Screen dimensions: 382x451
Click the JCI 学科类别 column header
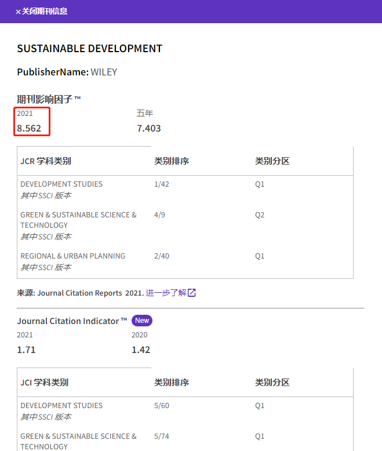point(44,383)
